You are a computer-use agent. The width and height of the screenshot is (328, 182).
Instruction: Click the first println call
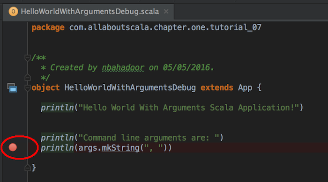click(57, 108)
